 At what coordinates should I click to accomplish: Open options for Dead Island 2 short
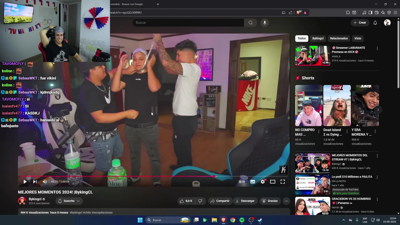[347, 132]
